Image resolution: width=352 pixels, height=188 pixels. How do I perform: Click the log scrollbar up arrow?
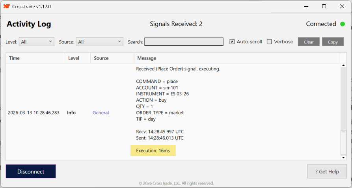coord(343,65)
